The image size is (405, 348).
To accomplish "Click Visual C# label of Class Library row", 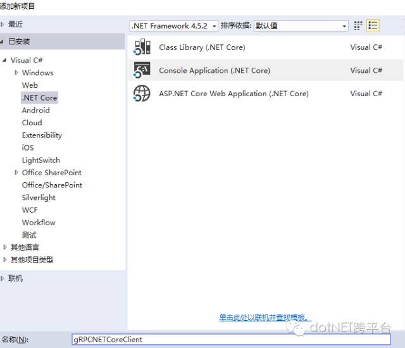I will pyautogui.click(x=366, y=47).
